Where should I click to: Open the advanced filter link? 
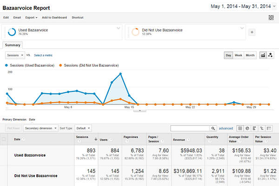226,128
